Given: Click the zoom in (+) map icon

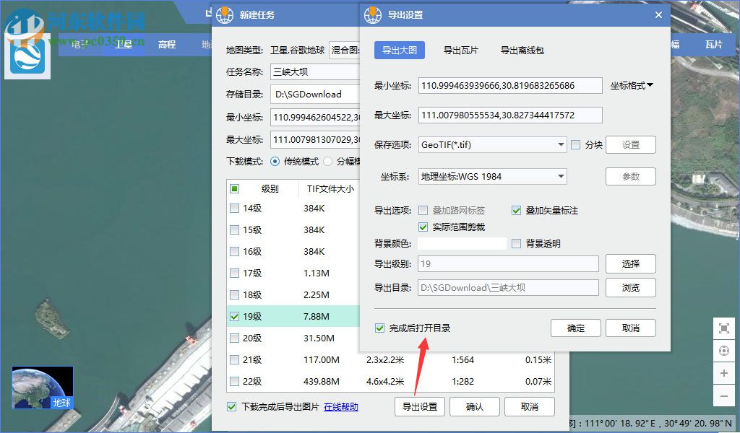Looking at the screenshot, I should (724, 373).
